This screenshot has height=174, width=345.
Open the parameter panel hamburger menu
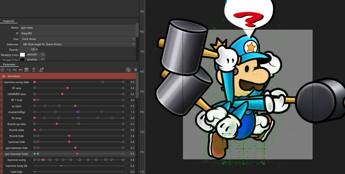point(136,70)
